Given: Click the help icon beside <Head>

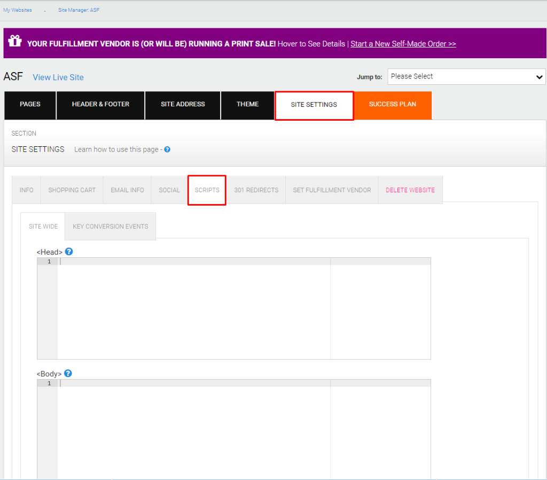Looking at the screenshot, I should pyautogui.click(x=68, y=251).
